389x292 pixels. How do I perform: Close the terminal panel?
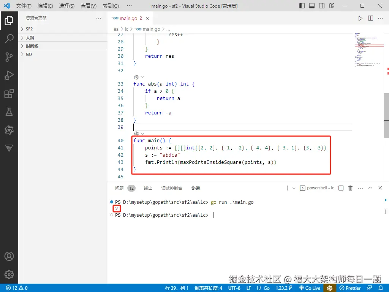380,188
